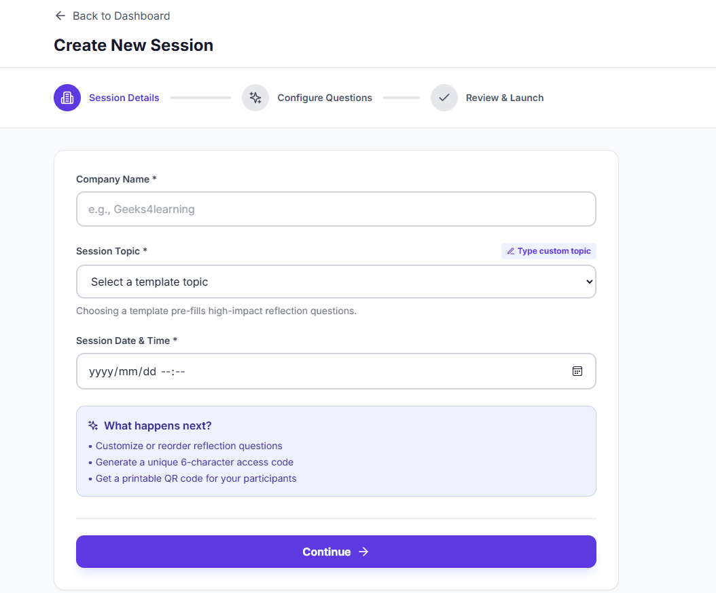Click the Review & Launch checkmark icon
The width and height of the screenshot is (716, 593).
(x=444, y=98)
